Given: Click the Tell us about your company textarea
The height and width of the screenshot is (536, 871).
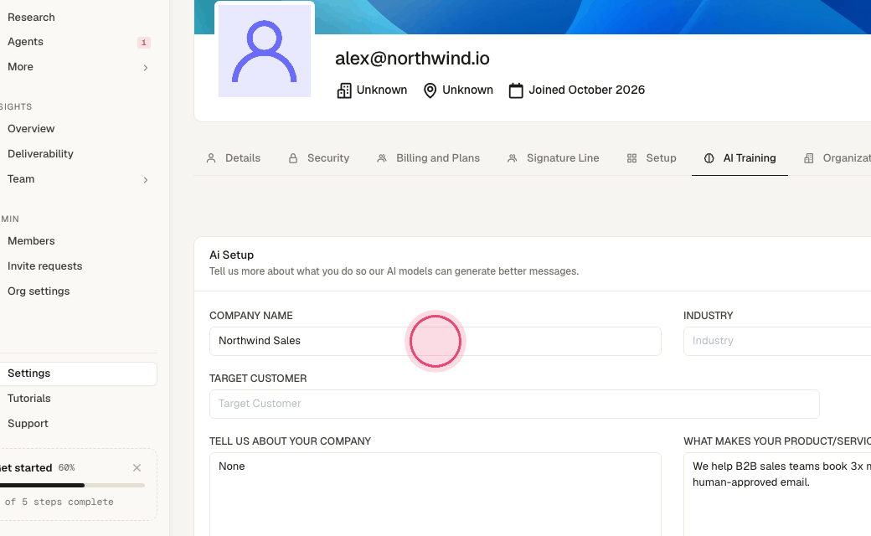Looking at the screenshot, I should coord(435,494).
